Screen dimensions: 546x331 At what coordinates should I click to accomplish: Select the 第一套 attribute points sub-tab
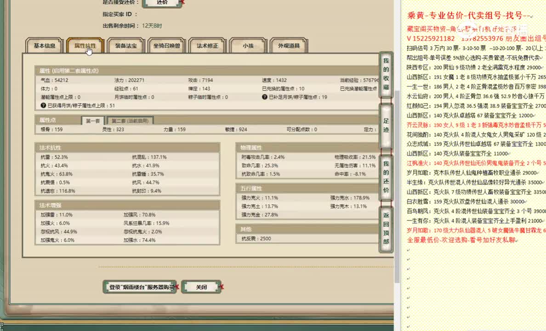pos(93,120)
